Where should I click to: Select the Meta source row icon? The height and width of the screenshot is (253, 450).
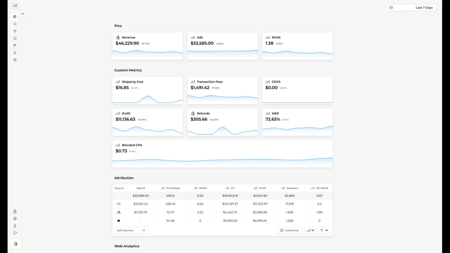point(119,204)
